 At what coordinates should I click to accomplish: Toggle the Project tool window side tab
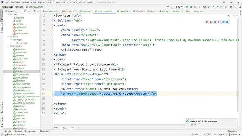[2, 15]
